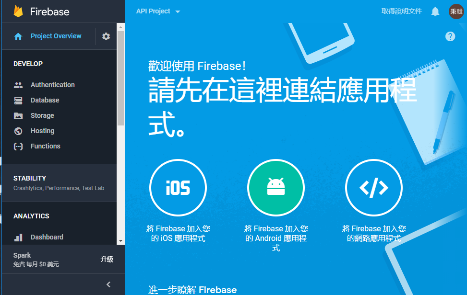Add Firebase to web app circle

pyautogui.click(x=374, y=188)
